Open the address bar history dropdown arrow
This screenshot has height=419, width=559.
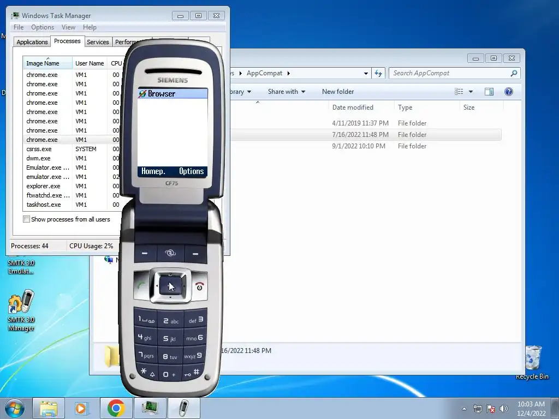click(366, 74)
